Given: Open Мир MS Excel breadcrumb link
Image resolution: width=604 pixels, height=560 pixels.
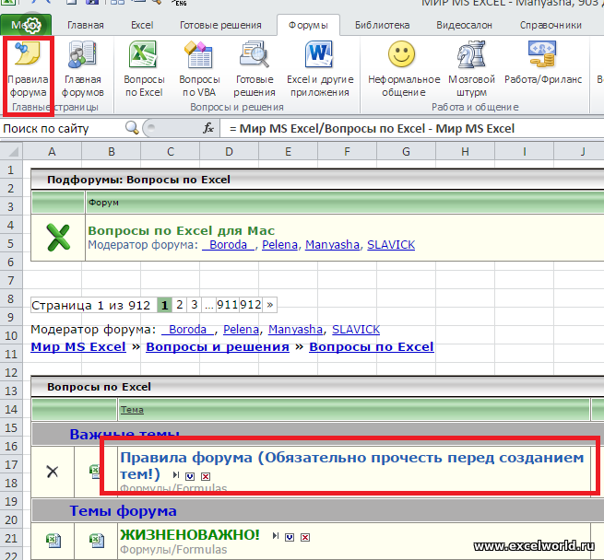Looking at the screenshot, I should click(78, 347).
